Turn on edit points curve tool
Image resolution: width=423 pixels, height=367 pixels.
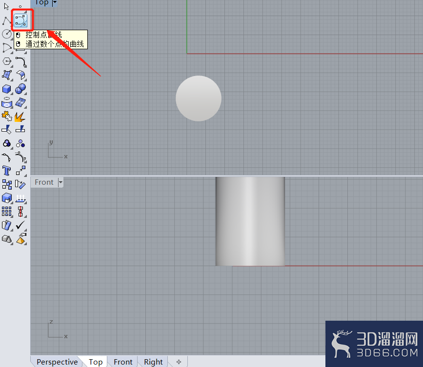pos(6,157)
